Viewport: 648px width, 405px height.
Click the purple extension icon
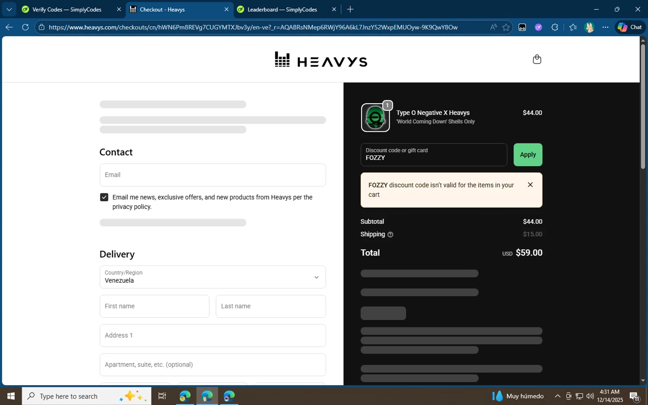tap(538, 27)
